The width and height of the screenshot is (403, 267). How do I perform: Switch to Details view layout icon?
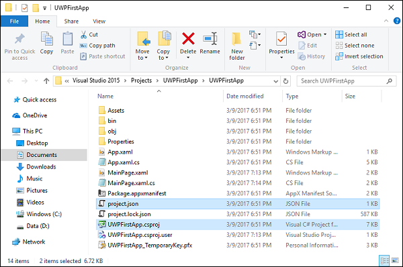[x=384, y=261]
